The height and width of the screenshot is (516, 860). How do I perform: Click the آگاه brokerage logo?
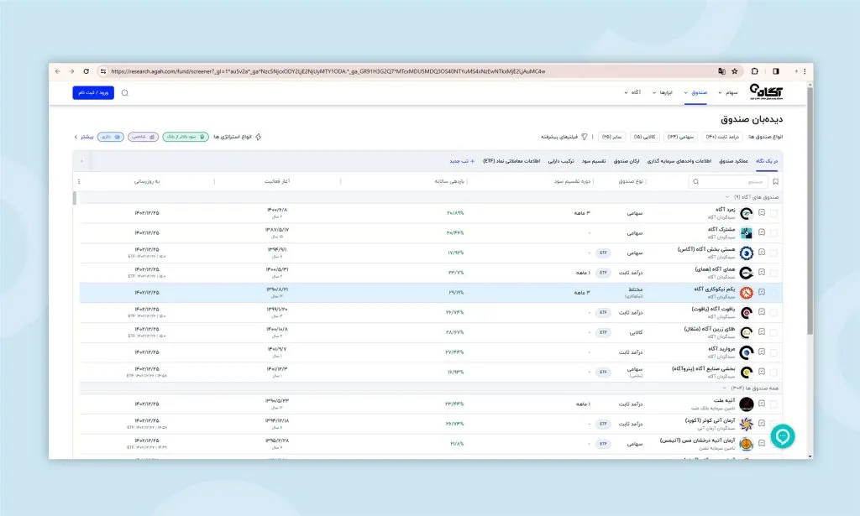tap(765, 92)
